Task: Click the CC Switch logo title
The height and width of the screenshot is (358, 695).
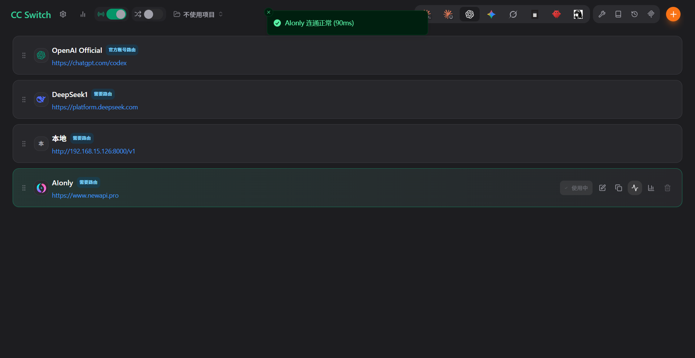Action: click(x=31, y=15)
